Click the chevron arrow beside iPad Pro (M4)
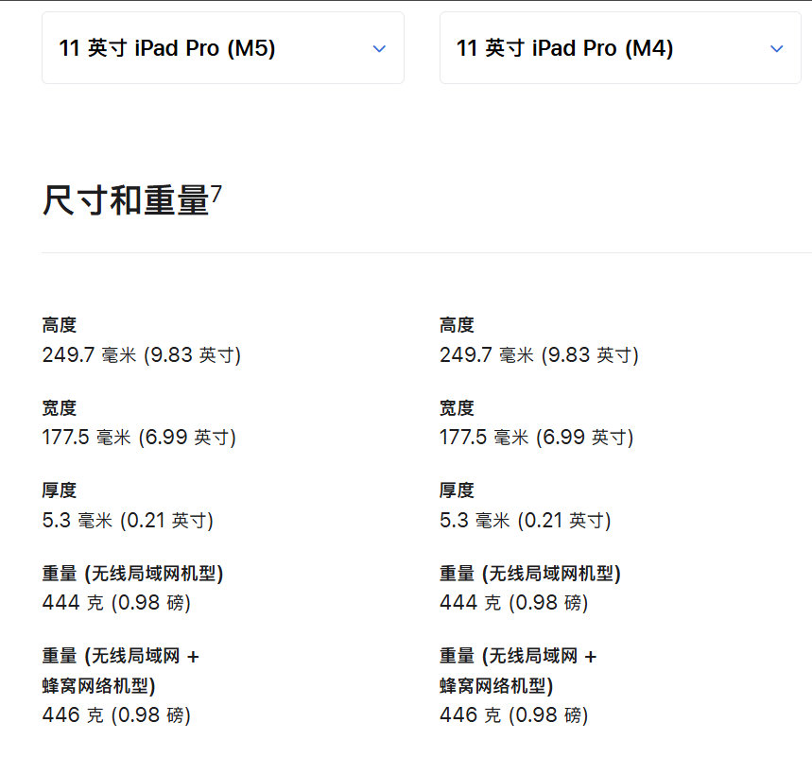Viewport: 812px width, 757px height. pyautogui.click(x=776, y=49)
